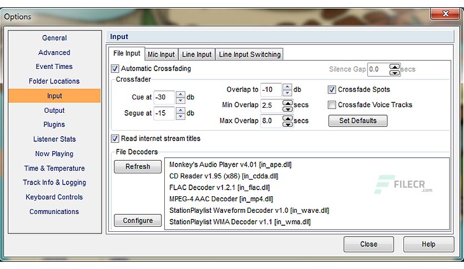Image resolution: width=464 pixels, height=269 pixels.
Task: Open Time & Temperature settings
Action: [54, 168]
